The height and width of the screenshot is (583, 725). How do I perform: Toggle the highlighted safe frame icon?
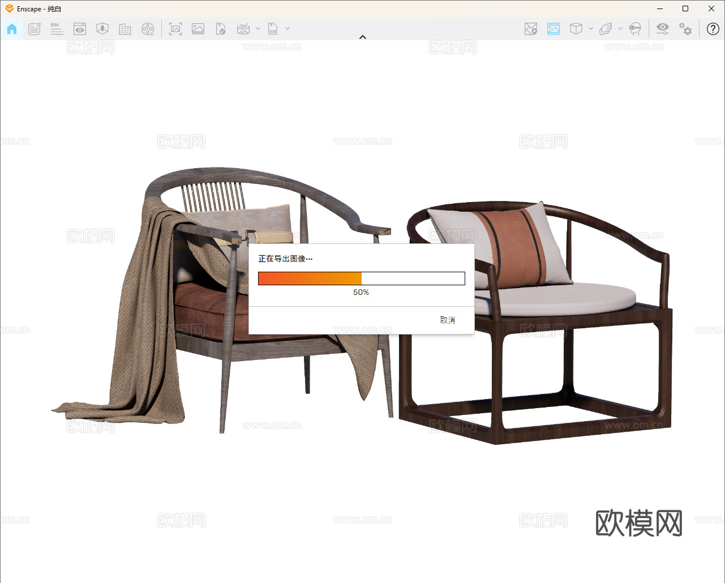(554, 29)
